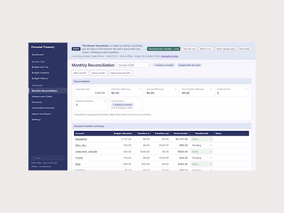Open Import and Export page
This screenshot has height=213, width=284.
(41, 114)
